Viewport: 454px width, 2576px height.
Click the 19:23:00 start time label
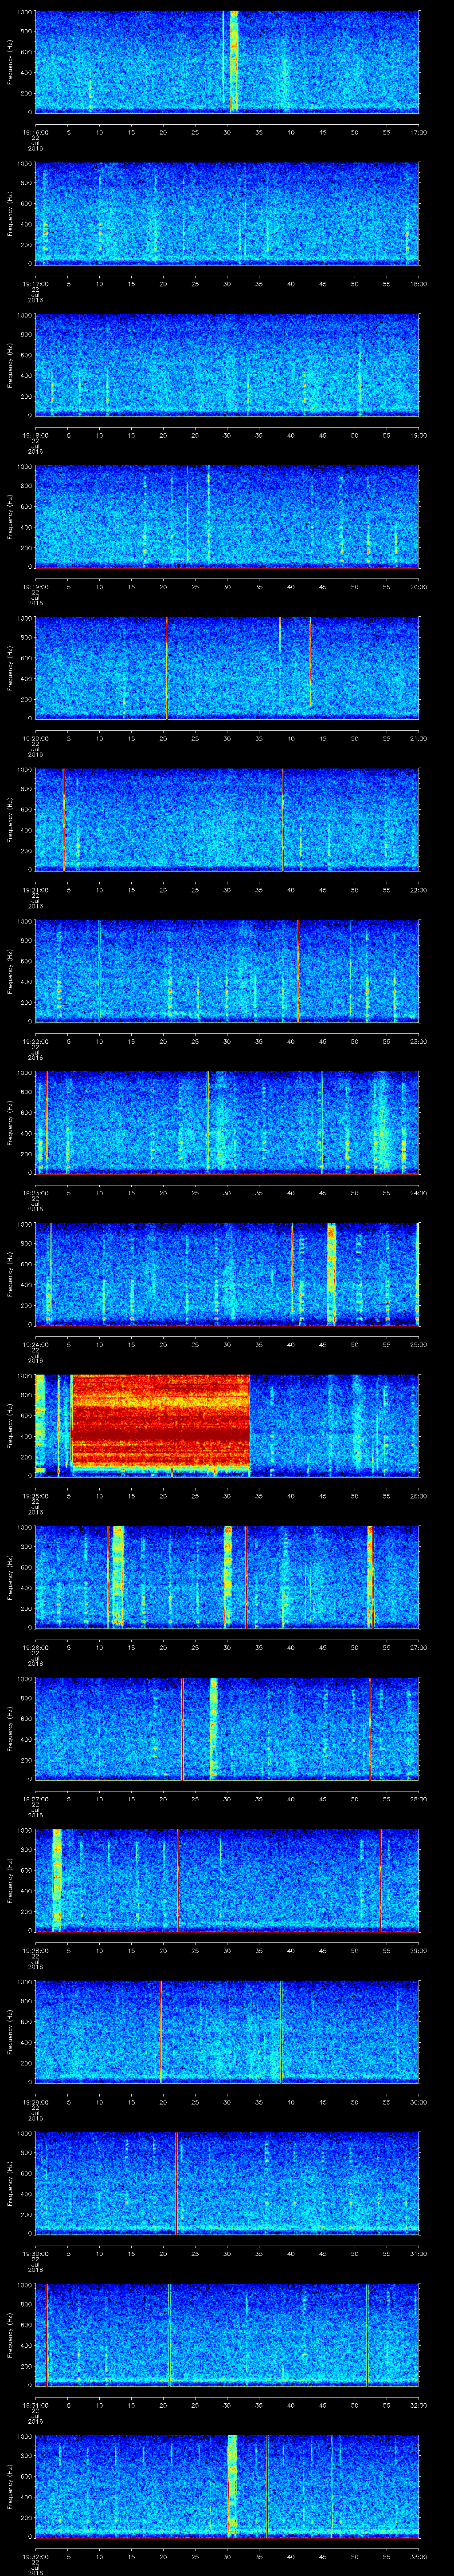[35, 1193]
